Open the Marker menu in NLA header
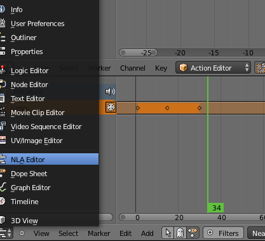Image resolution: width=265 pixels, height=241 pixels. [x=99, y=233]
